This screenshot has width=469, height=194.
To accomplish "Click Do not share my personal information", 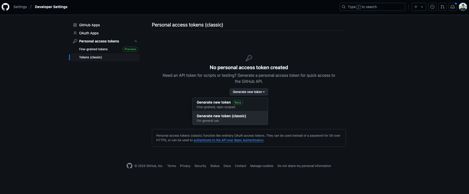I will tap(304, 166).
